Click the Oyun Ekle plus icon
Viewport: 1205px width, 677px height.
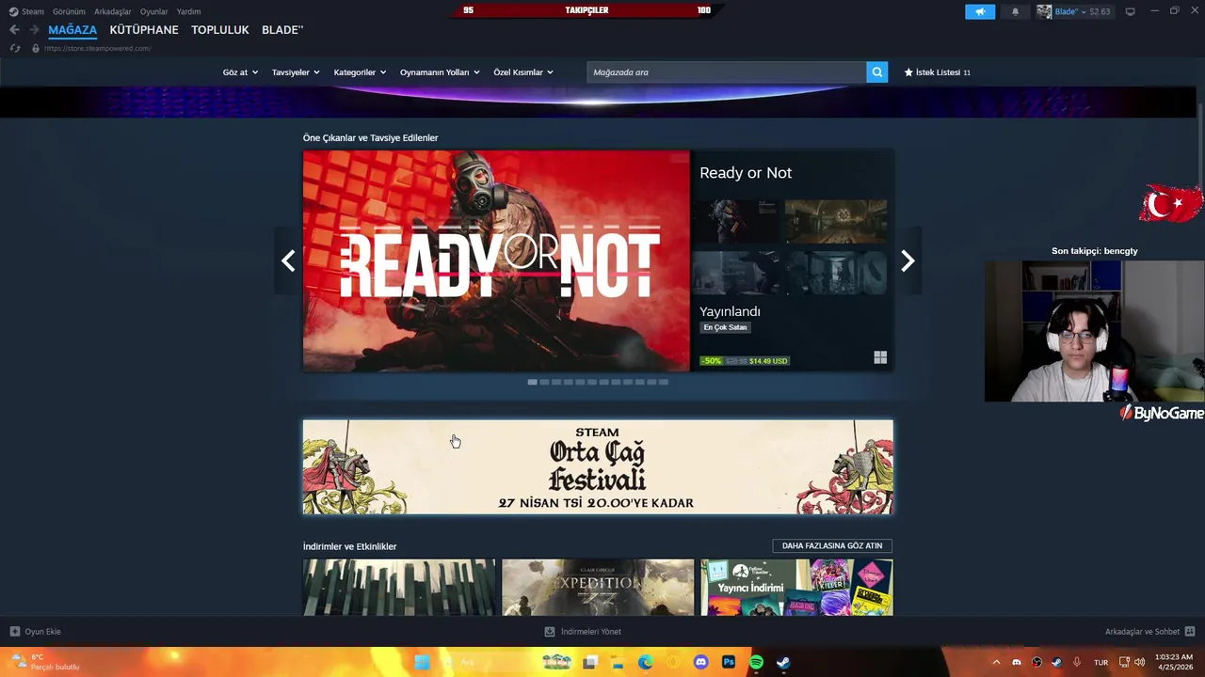click(x=14, y=632)
